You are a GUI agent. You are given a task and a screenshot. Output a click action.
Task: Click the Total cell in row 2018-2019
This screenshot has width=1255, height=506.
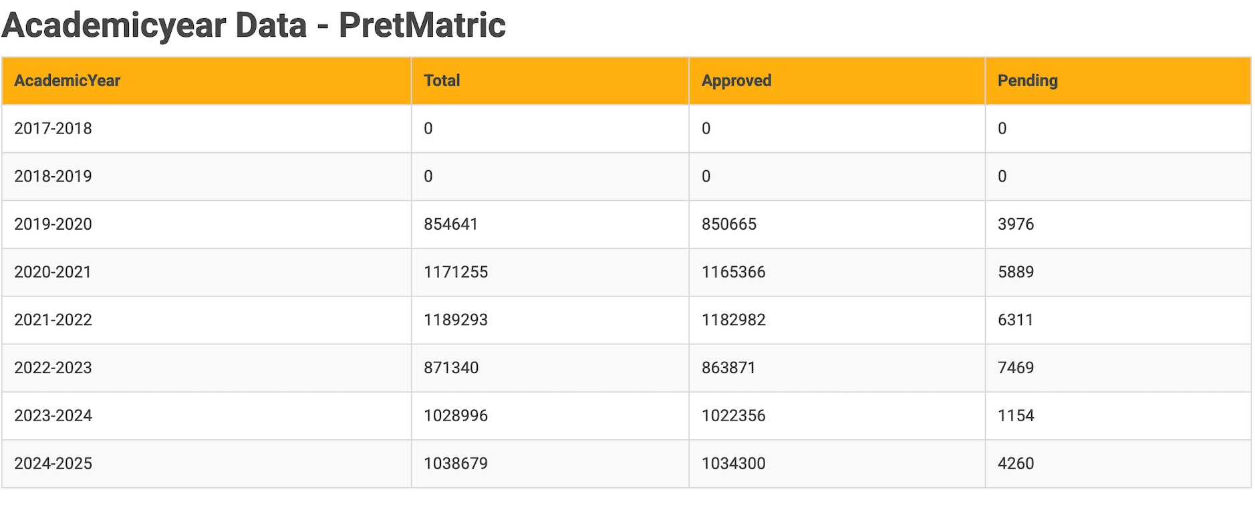click(x=550, y=177)
